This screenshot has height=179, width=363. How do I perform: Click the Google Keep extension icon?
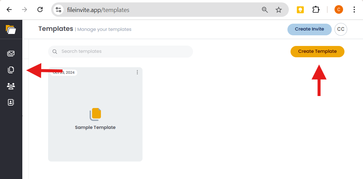click(x=300, y=10)
